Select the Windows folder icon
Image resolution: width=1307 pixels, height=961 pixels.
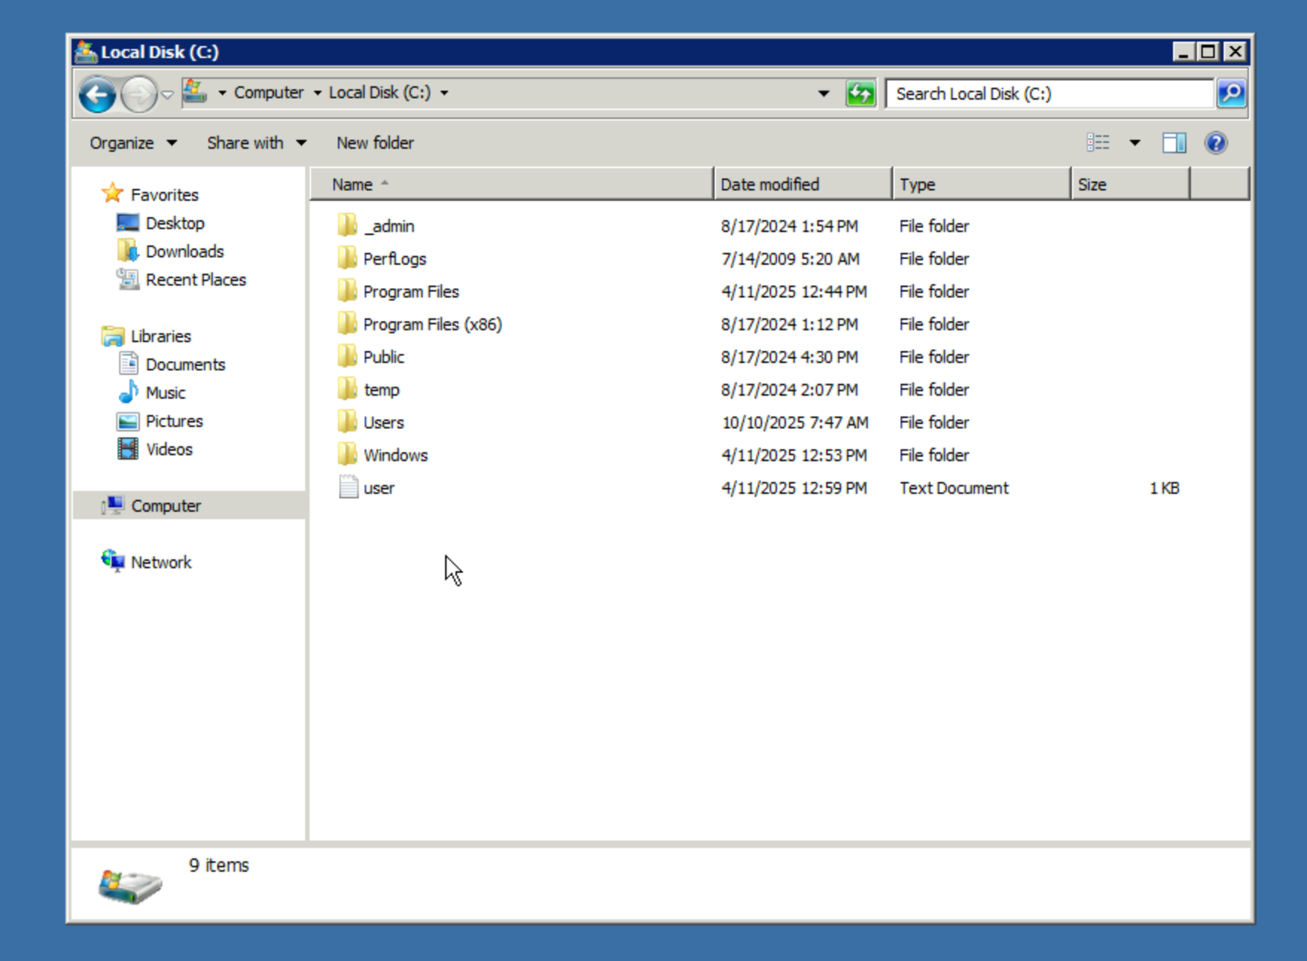point(348,454)
